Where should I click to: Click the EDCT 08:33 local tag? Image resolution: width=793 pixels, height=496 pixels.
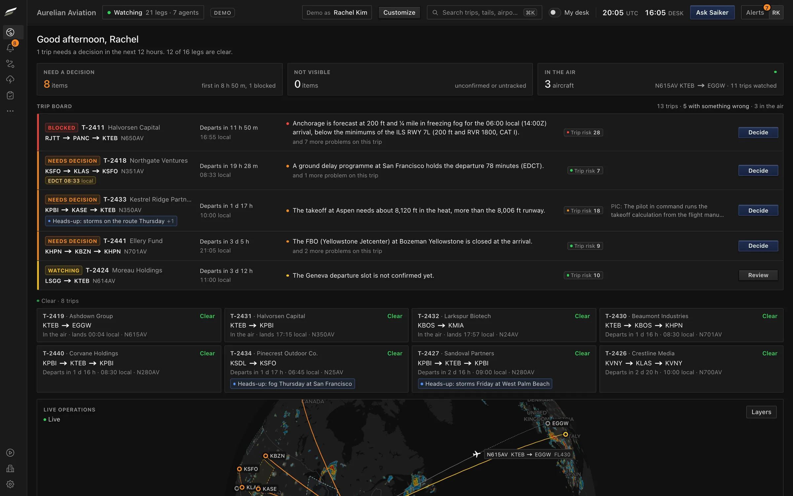pos(70,181)
